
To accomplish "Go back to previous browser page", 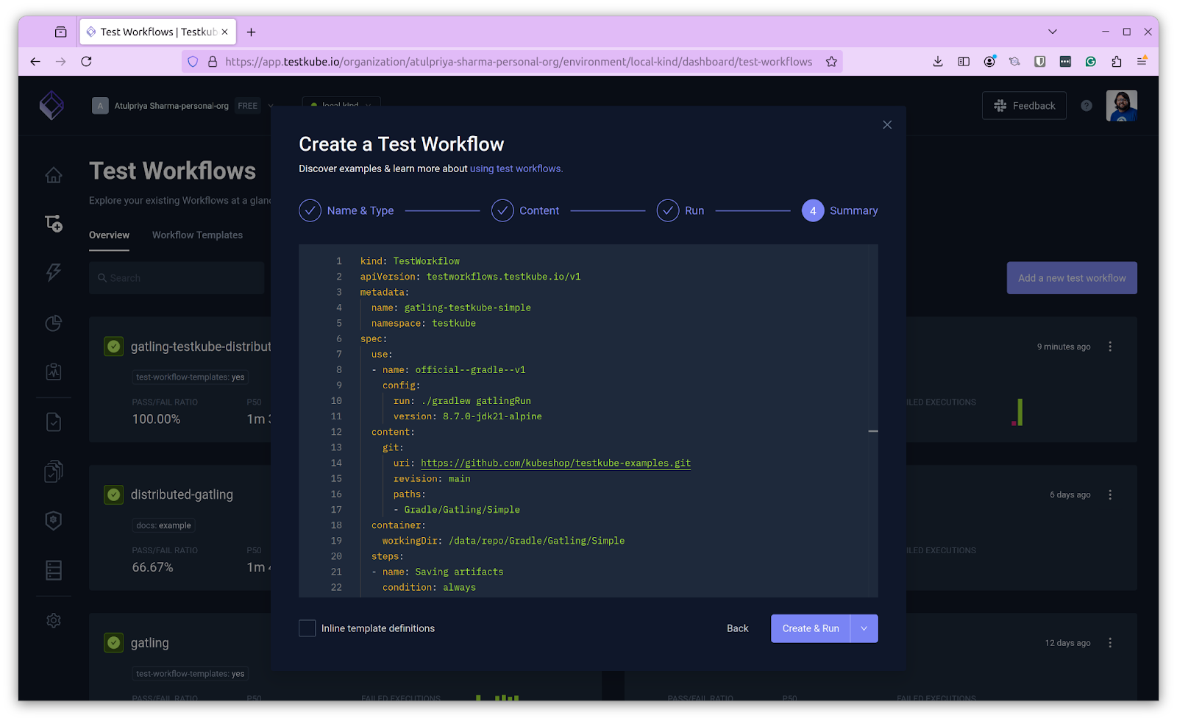I will pos(35,62).
